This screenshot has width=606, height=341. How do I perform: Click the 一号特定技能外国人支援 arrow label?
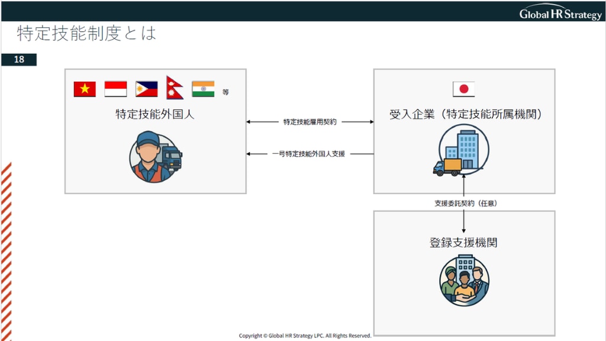tap(308, 154)
